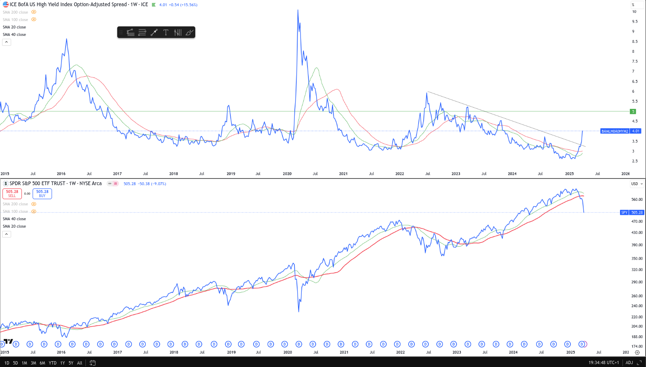The image size is (646, 367).
Task: Click the 505.28 SELL button
Action: coord(12,193)
